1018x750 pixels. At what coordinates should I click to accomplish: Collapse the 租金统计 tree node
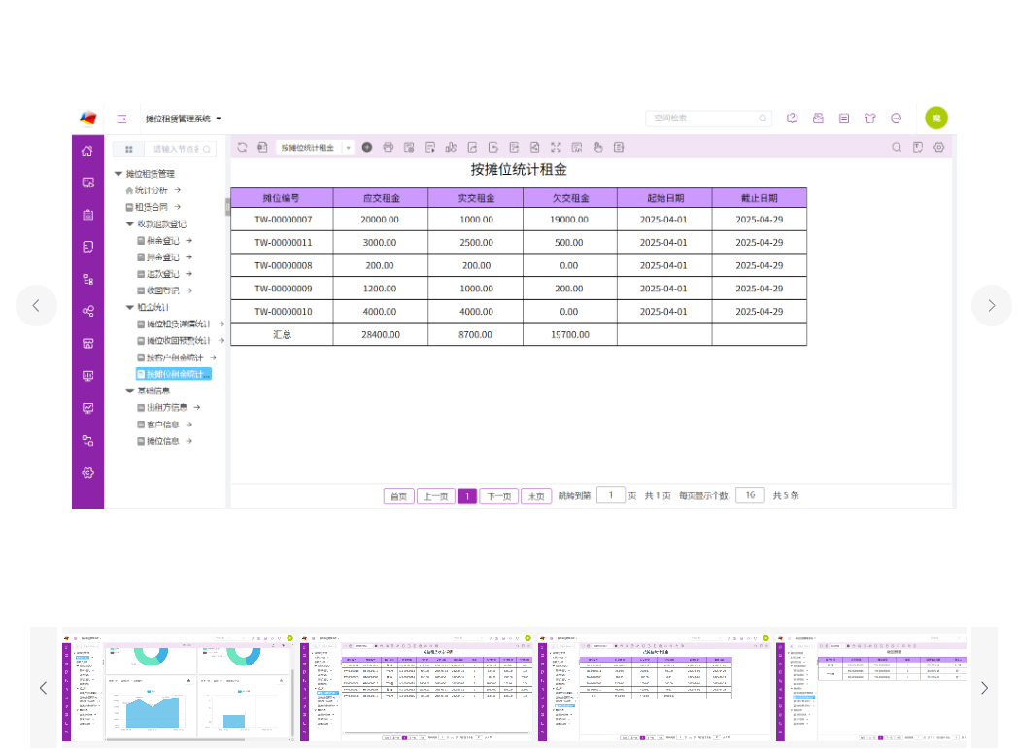(130, 307)
